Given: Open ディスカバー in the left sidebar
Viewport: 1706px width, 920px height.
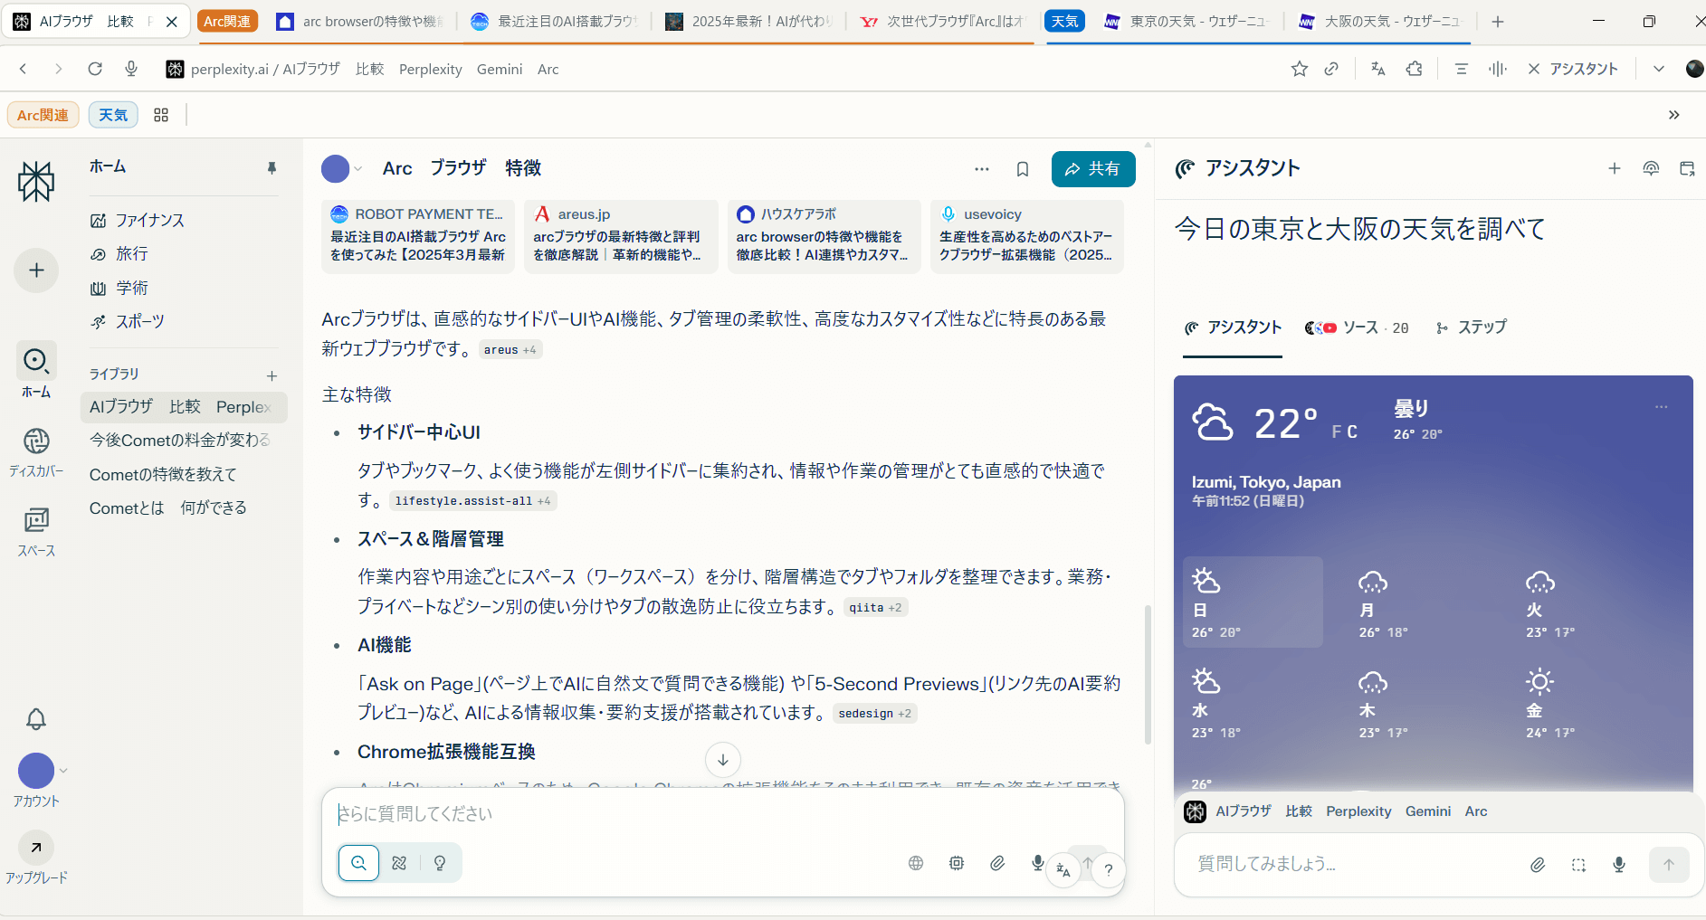Looking at the screenshot, I should (x=36, y=451).
